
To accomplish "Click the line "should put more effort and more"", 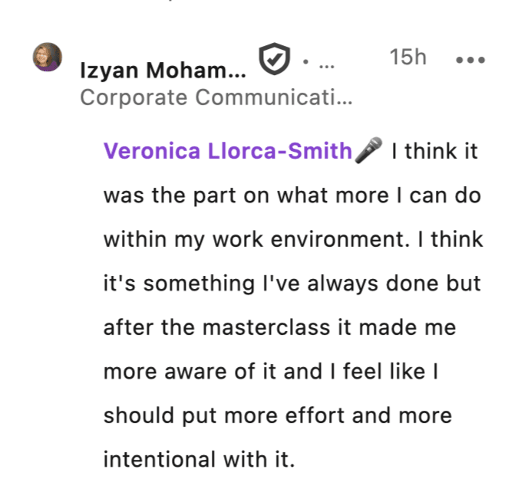I will pyautogui.click(x=278, y=416).
